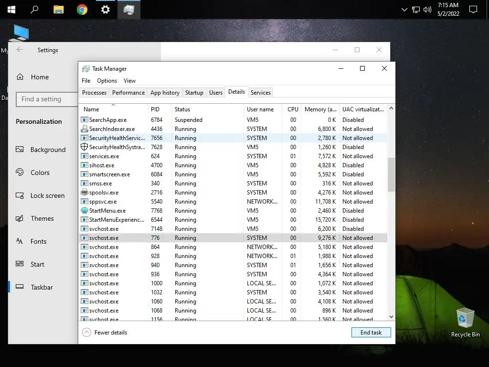Viewport: 489px width, 367px height.
Task: Click the SearchApp.exe process icon
Action: [84, 120]
